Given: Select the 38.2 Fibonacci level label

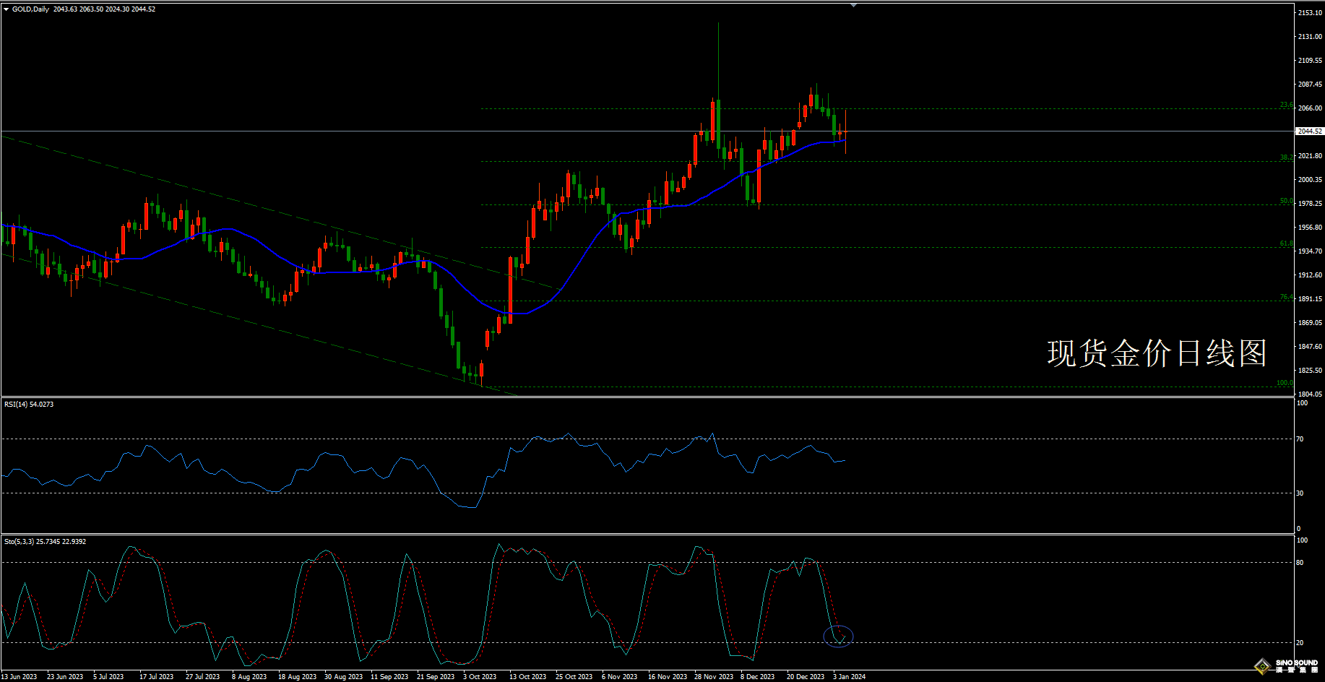Looking at the screenshot, I should (x=1286, y=157).
